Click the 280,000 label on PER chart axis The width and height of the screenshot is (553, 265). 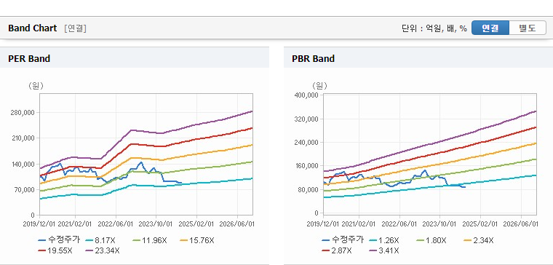(x=23, y=113)
